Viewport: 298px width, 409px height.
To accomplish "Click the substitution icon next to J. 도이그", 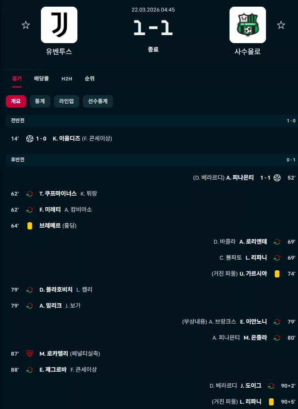I will click(x=271, y=385).
